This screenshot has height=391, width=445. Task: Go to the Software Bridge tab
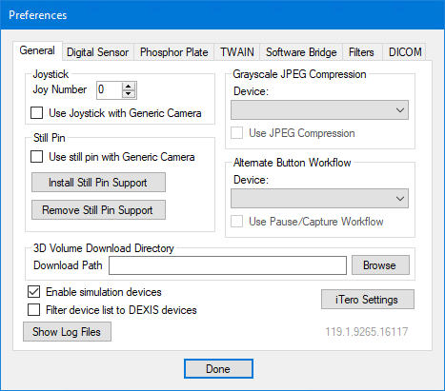coord(301,52)
